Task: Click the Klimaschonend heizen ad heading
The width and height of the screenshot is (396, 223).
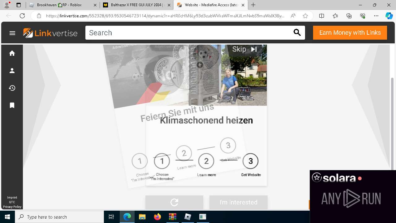Action: (206, 120)
